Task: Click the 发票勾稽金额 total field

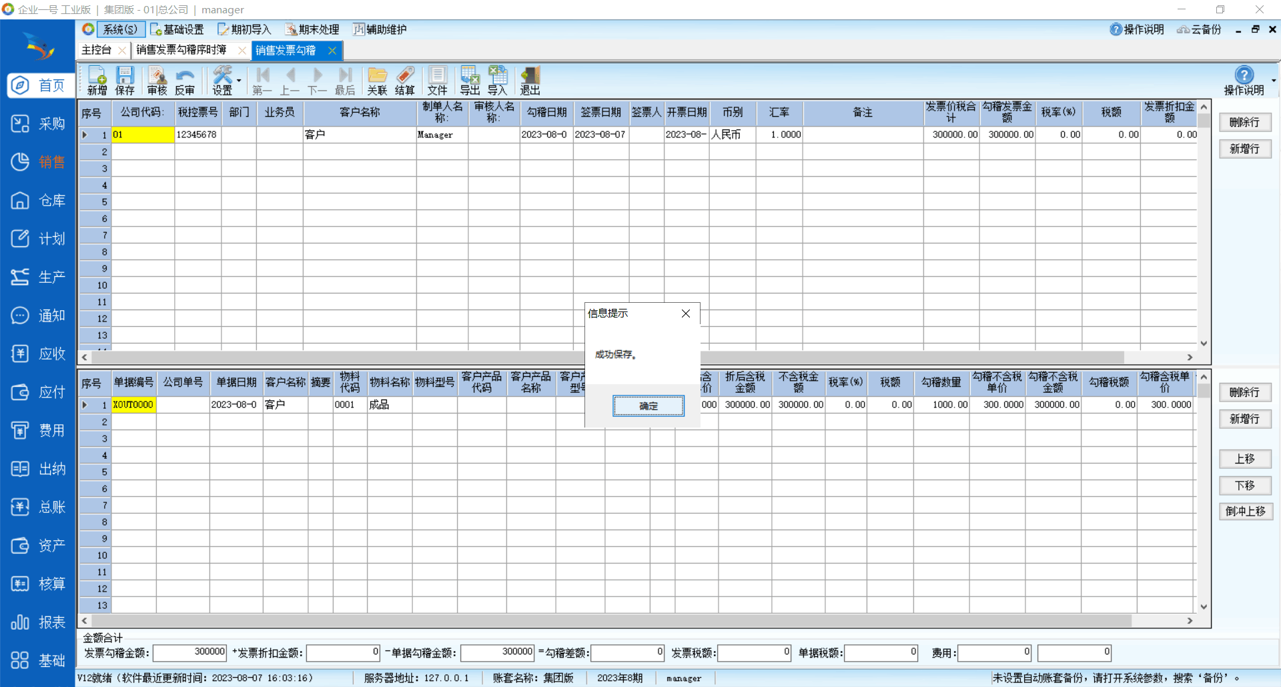Action: [190, 652]
